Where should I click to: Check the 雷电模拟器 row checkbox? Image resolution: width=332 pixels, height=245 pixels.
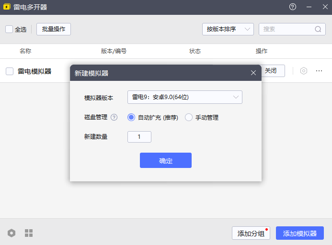10,71
